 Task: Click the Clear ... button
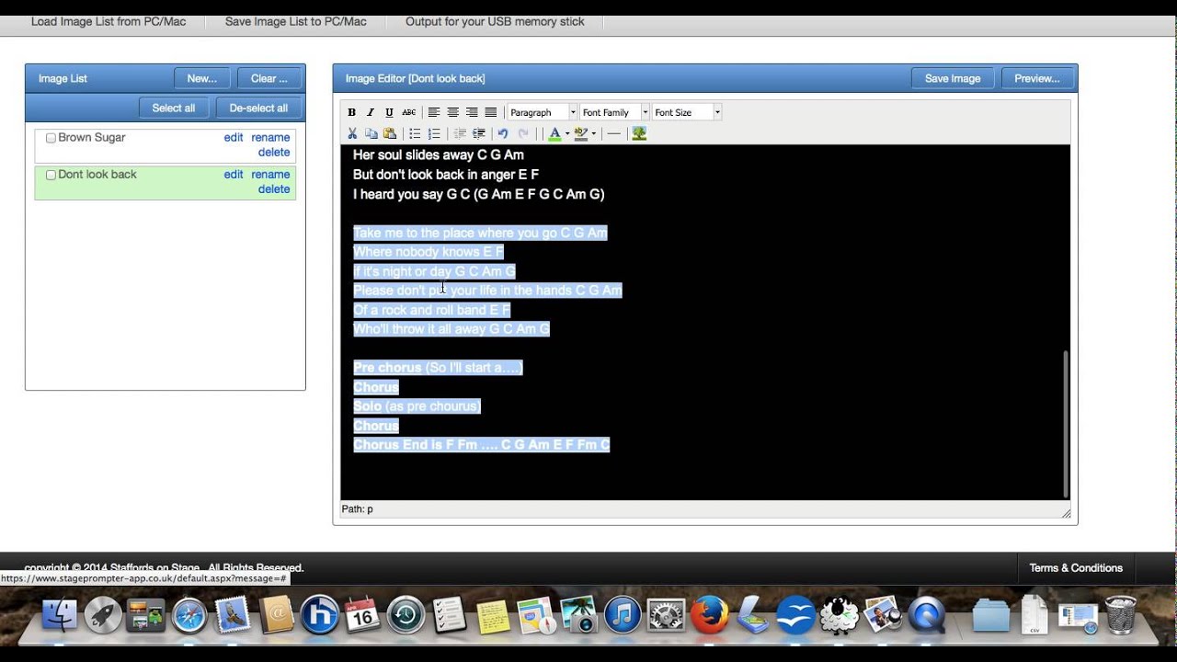click(x=269, y=78)
